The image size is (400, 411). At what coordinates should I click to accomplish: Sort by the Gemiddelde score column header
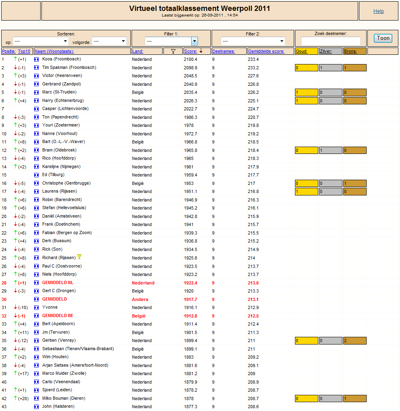click(x=266, y=52)
